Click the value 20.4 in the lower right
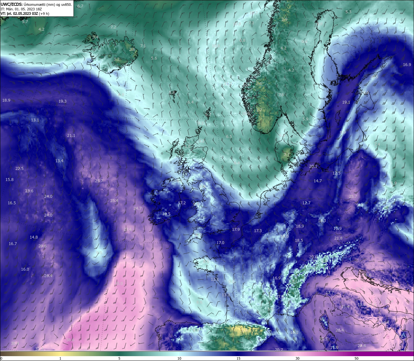Image resolution: width=414 pixels, height=361 pixels. pyautogui.click(x=362, y=346)
